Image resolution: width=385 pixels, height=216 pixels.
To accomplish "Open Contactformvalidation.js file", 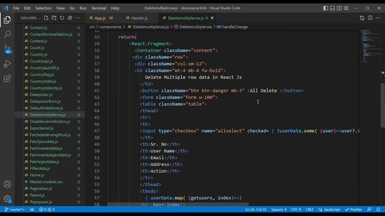I will [51, 34].
